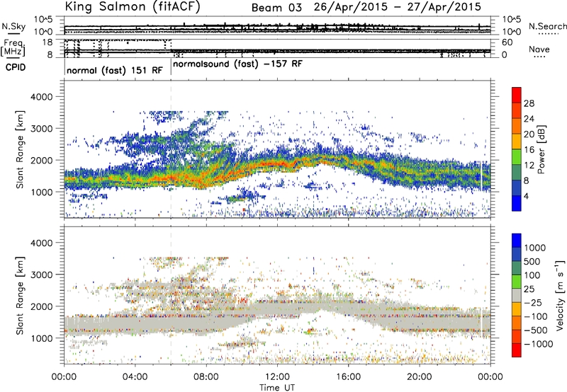
Task: Click the Velocity [m s⁻¹] colorbar label
Action: 560,295
